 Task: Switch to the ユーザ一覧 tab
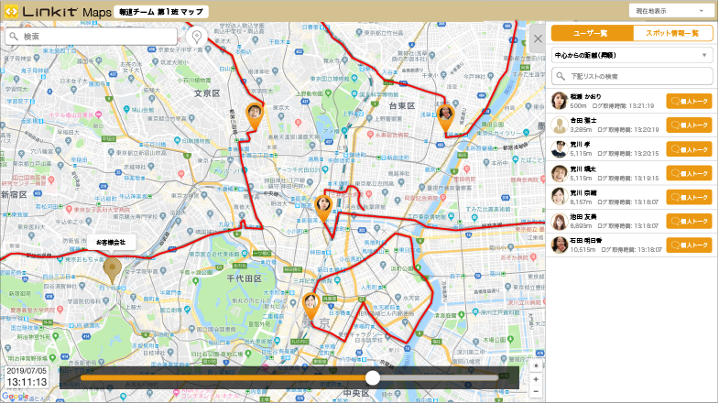click(x=591, y=33)
